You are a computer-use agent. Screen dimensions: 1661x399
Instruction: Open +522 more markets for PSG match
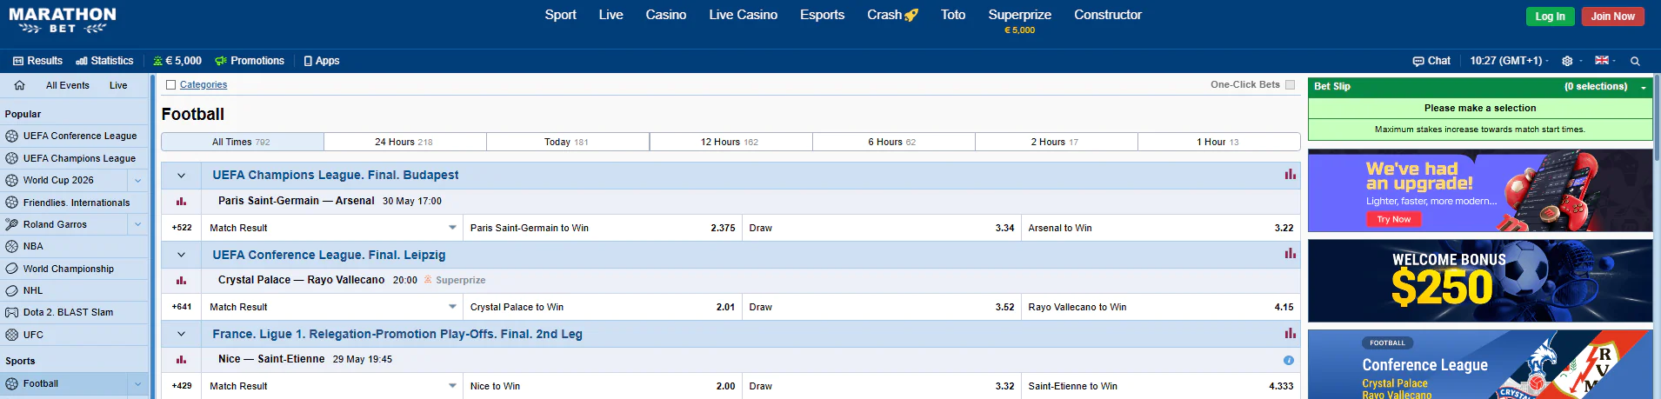[182, 228]
